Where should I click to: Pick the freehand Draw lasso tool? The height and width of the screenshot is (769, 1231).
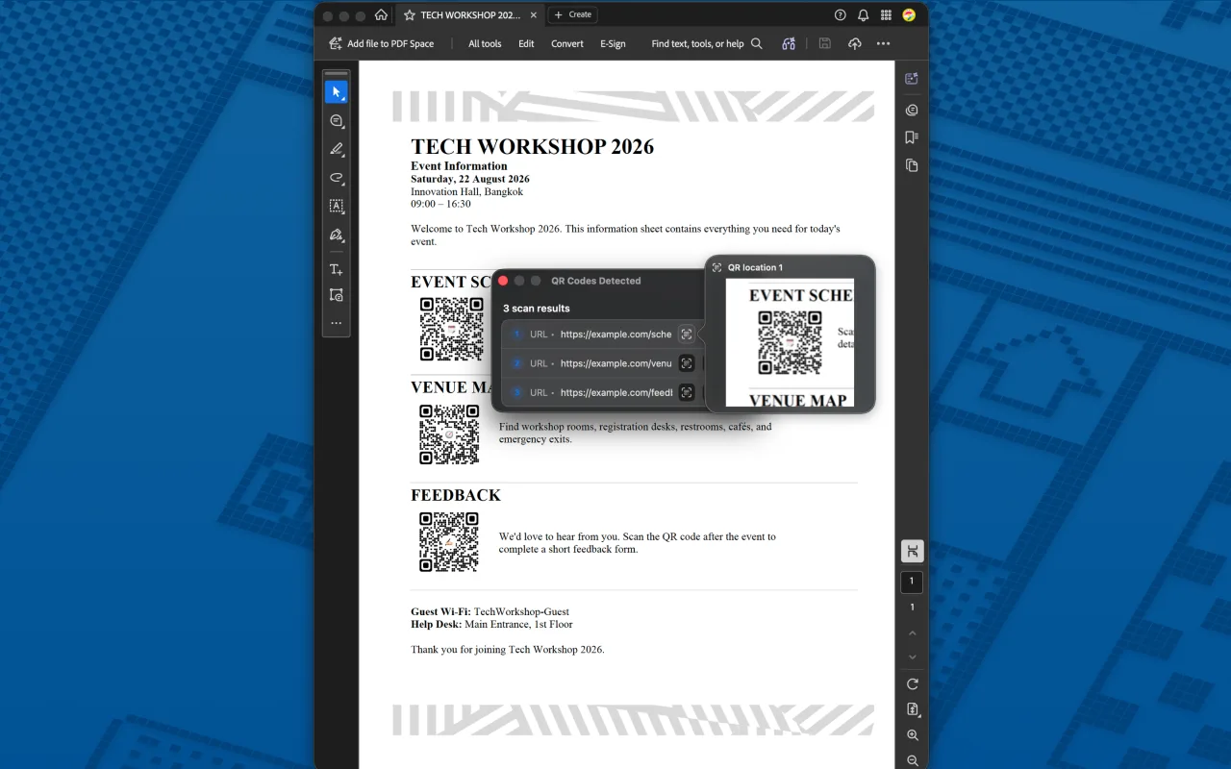tap(336, 178)
